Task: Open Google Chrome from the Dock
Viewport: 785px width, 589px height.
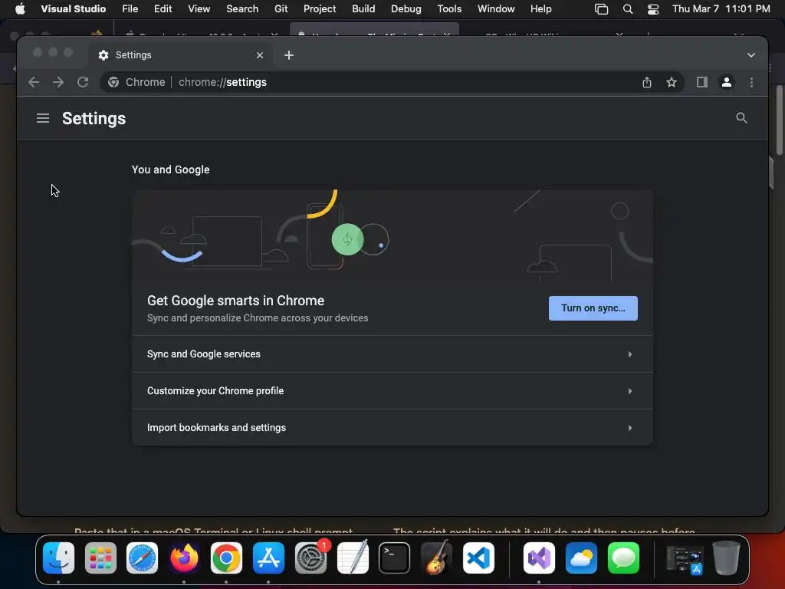Action: (x=226, y=558)
